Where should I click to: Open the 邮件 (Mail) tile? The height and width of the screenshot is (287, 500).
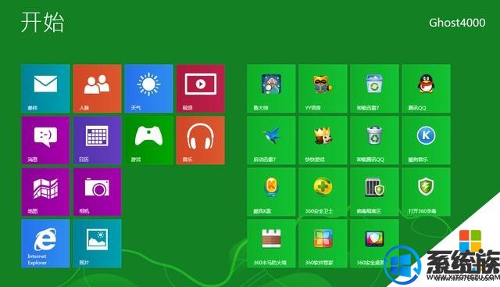tap(45, 88)
